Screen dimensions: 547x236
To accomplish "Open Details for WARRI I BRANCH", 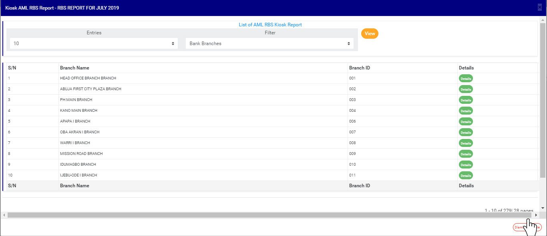I will 466,143.
